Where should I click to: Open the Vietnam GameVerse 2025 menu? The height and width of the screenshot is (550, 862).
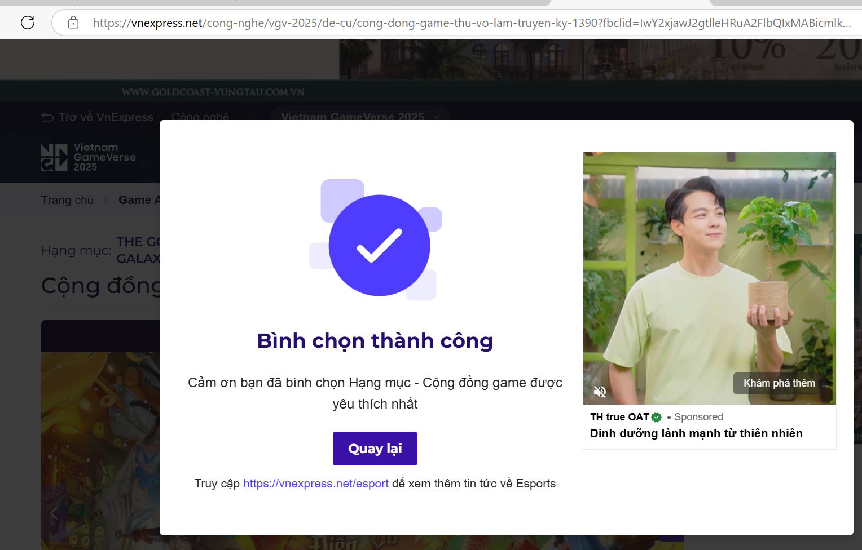point(353,117)
